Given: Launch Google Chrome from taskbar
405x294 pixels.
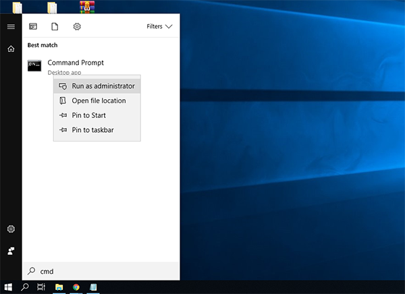Looking at the screenshot, I should click(76, 287).
